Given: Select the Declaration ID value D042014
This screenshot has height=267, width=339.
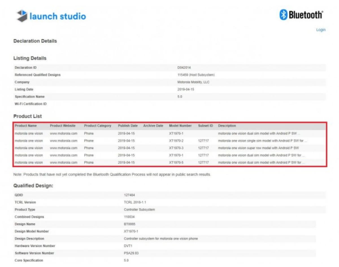Looking at the screenshot, I should pos(184,68).
